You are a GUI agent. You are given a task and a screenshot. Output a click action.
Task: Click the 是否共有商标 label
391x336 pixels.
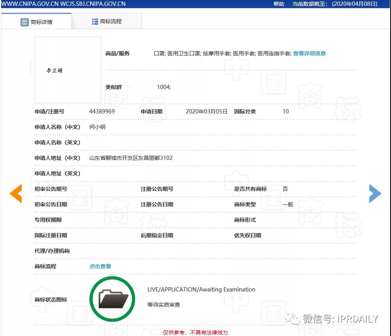[x=250, y=189]
